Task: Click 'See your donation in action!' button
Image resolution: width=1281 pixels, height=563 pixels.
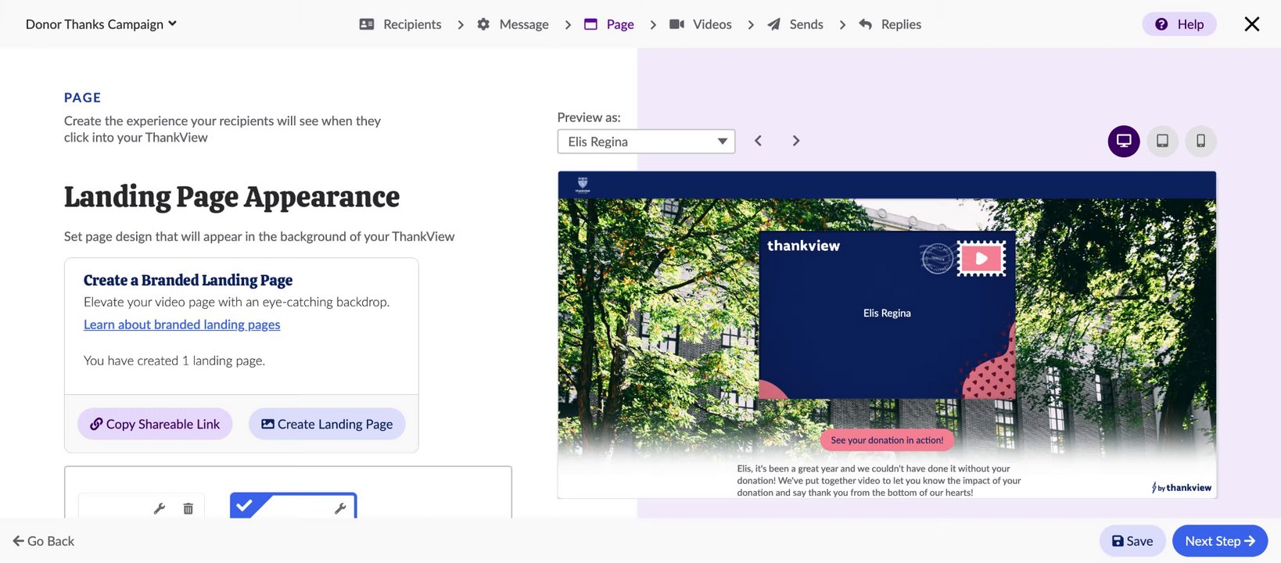Action: tap(887, 440)
